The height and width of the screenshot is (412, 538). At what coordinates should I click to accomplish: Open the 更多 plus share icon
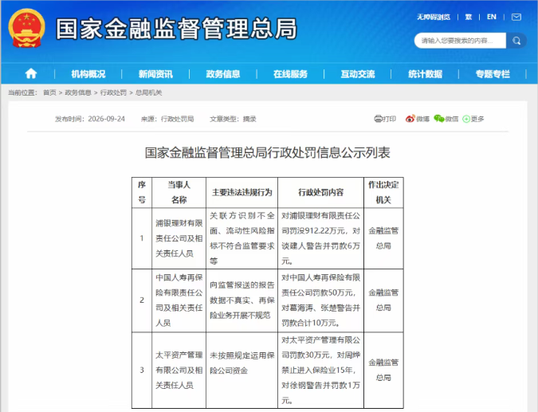coord(466,119)
